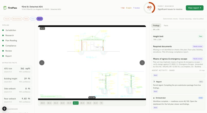The image size is (207, 113).
Task: Click the 'Significant issues to resolve' text
Action: pyautogui.click(x=170, y=9)
